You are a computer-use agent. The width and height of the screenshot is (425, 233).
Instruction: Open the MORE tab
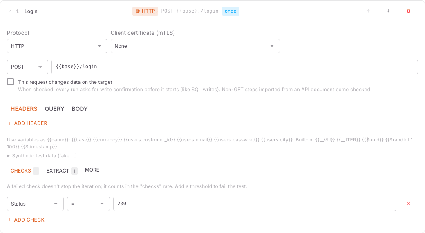tap(92, 170)
